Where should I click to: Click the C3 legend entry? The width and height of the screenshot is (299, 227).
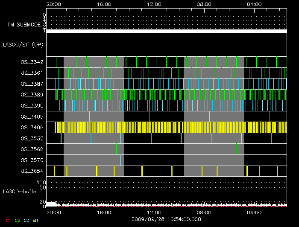[27, 220]
